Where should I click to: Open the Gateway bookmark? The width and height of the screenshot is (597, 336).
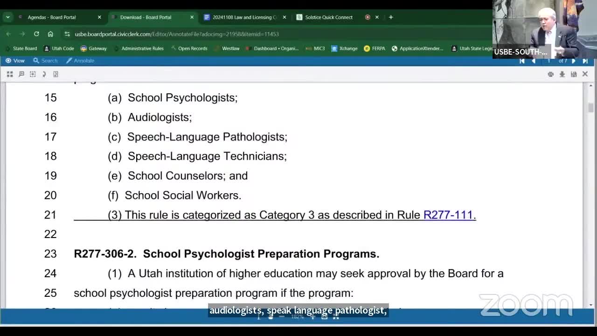click(94, 49)
